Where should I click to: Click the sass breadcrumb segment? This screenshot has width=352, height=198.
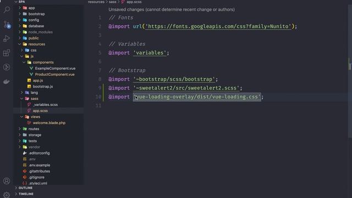(112, 2)
